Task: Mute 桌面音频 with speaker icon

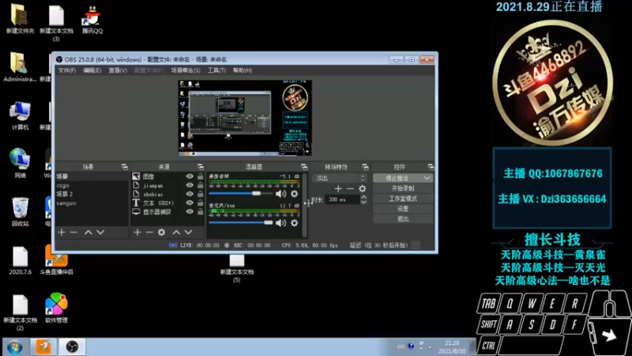Action: [280, 194]
